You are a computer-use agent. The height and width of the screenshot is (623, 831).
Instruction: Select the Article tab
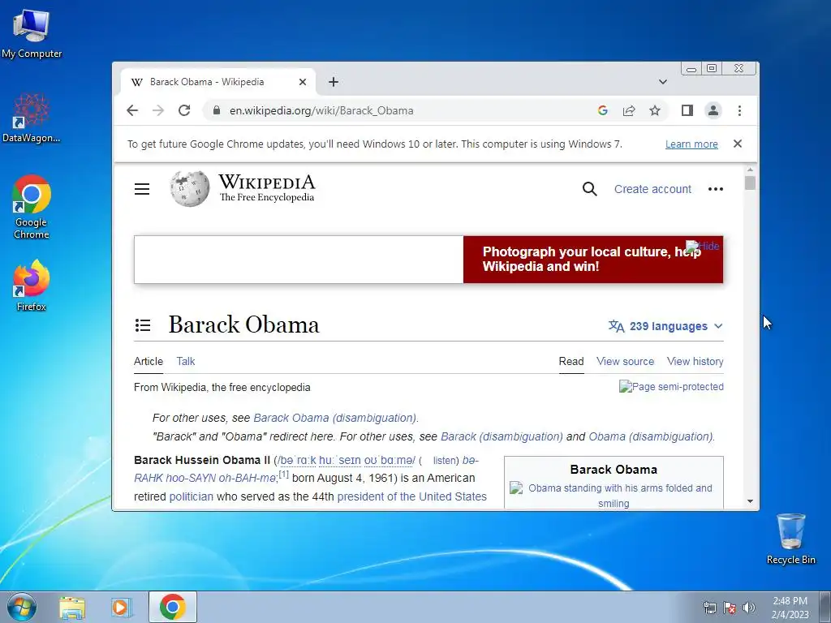click(149, 361)
